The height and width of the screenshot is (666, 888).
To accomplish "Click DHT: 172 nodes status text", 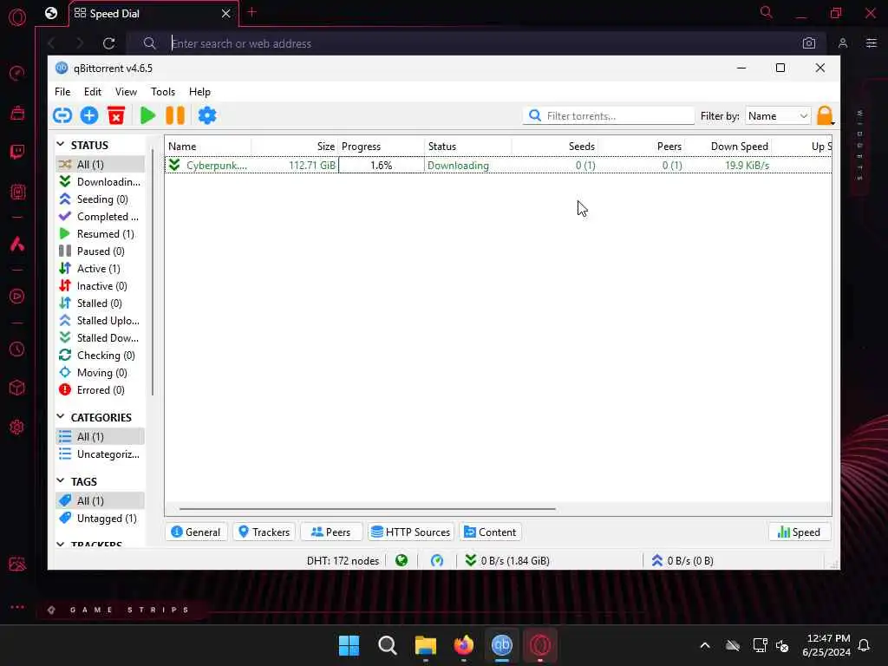I will (343, 561).
